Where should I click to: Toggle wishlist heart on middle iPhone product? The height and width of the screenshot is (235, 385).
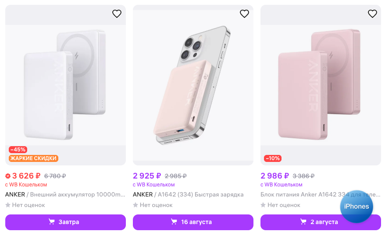[244, 14]
